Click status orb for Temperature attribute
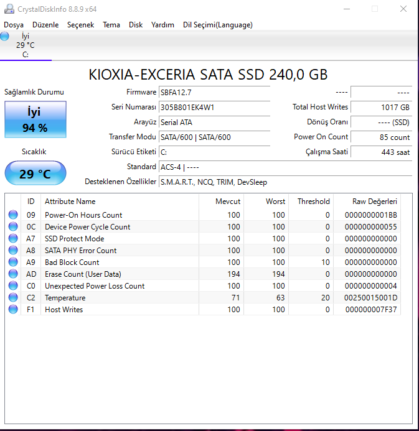This screenshot has width=419, height=431. 13,297
